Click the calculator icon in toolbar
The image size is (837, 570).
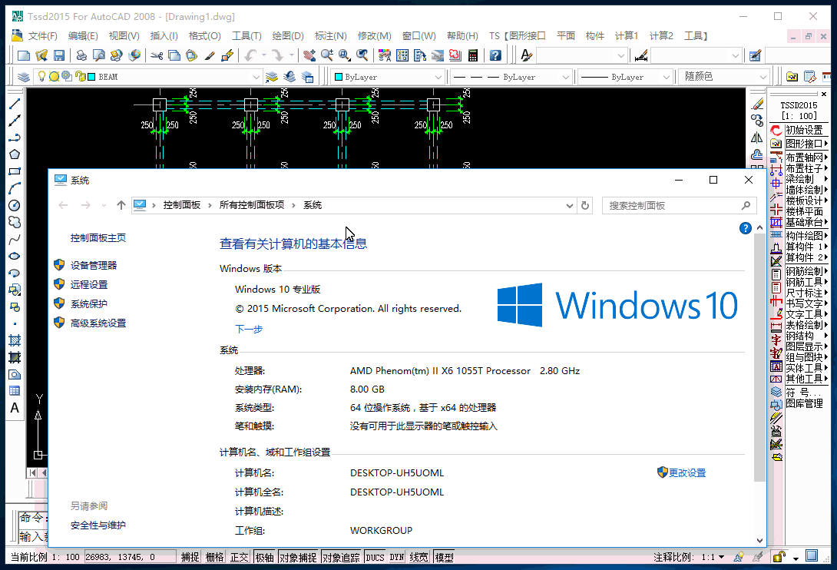coord(472,55)
